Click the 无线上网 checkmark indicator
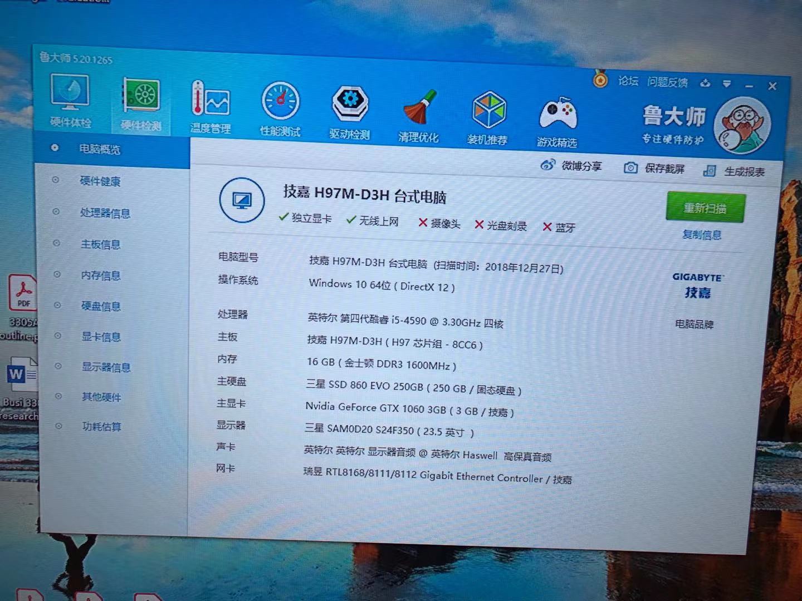Image resolution: width=802 pixels, height=601 pixels. (373, 220)
